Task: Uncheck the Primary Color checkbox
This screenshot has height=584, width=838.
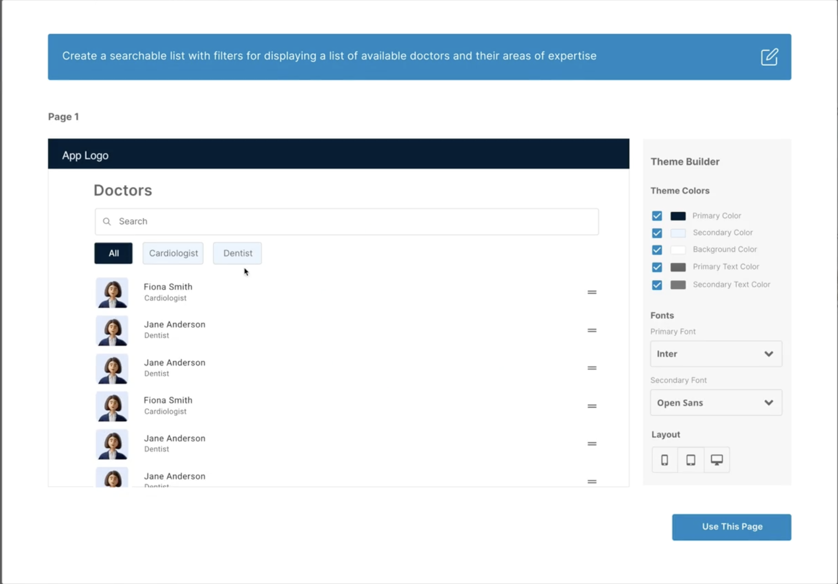Action: pyautogui.click(x=657, y=216)
